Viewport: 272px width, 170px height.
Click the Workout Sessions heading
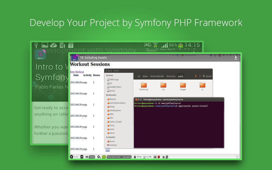point(90,64)
